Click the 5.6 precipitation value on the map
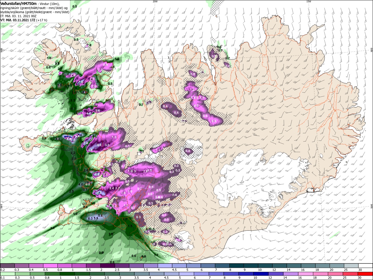This screenshot has width=373, height=280. (100, 216)
